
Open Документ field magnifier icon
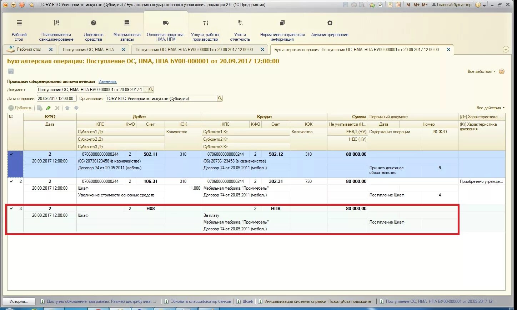click(151, 90)
